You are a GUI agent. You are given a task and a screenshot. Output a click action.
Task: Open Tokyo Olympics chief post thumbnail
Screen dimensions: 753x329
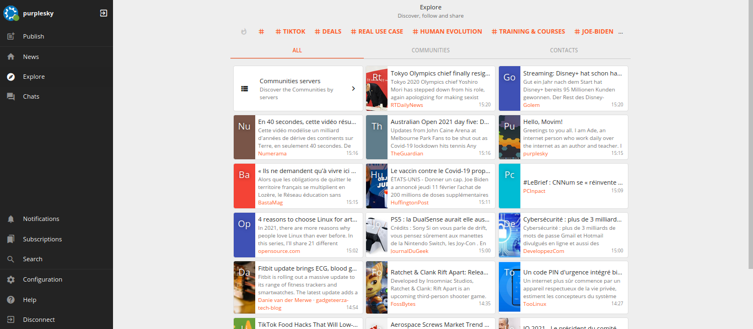coord(377,89)
